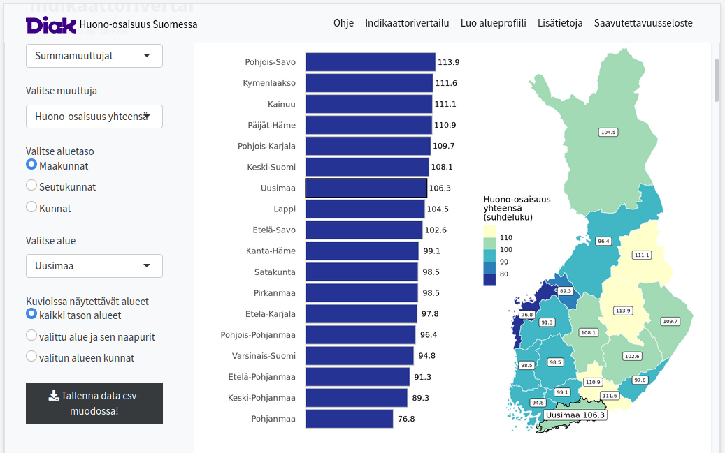The width and height of the screenshot is (725, 453).
Task: Click the vertical page scrollbar
Action: click(717, 80)
